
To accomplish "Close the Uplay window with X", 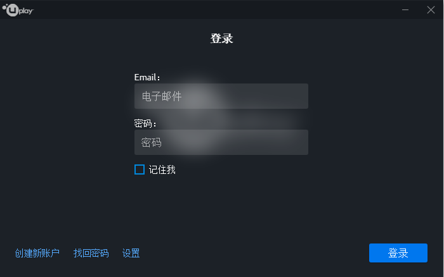I will coord(431,10).
